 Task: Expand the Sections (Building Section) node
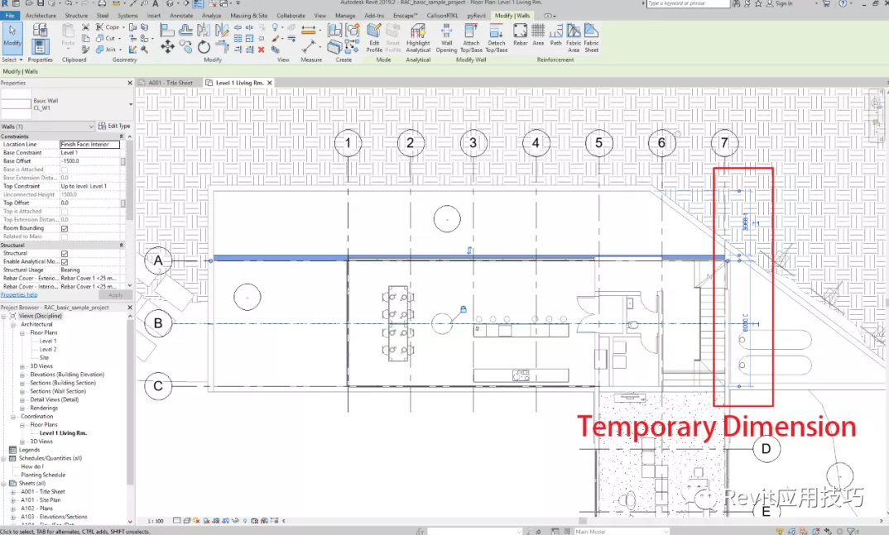tap(22, 384)
